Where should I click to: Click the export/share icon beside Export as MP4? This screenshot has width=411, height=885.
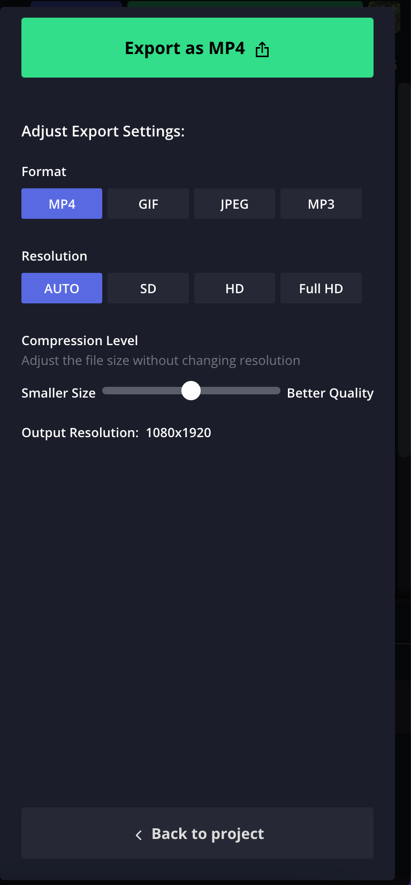click(262, 48)
